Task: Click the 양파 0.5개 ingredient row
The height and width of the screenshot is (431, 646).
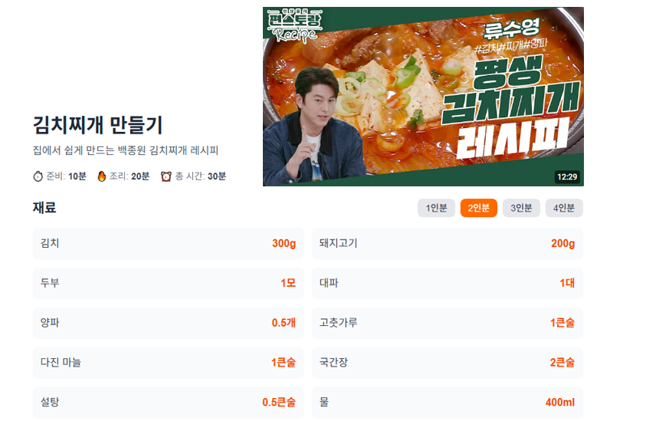Action: [x=168, y=323]
